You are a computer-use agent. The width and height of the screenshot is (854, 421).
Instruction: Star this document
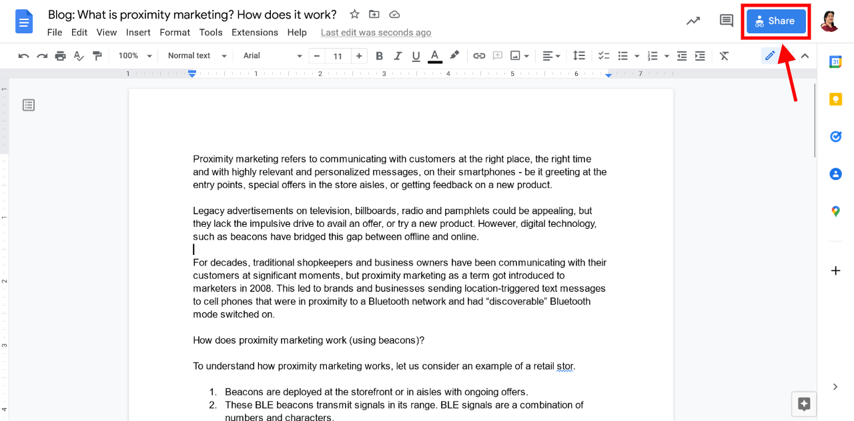point(355,15)
